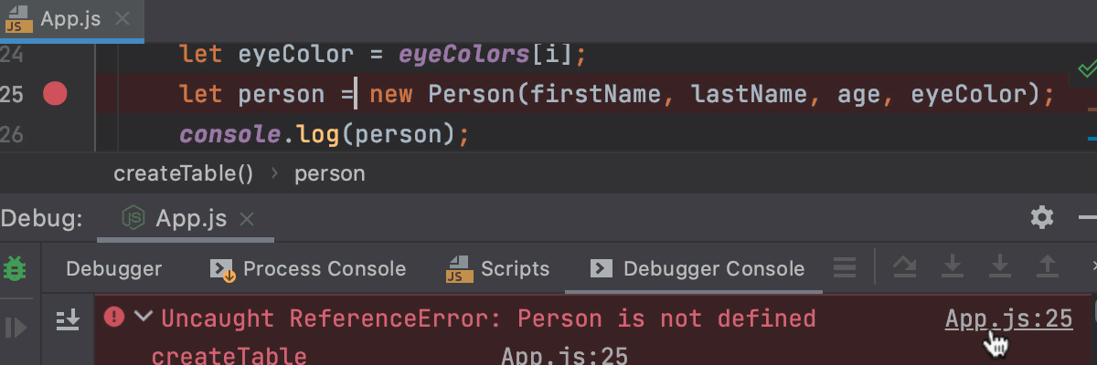Click the person breadcrumb item

[329, 173]
